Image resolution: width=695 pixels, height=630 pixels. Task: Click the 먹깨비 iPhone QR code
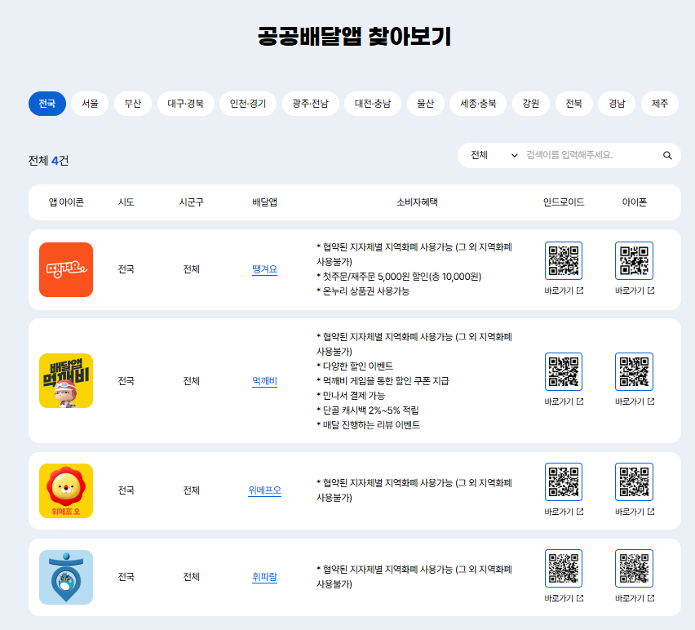[634, 372]
